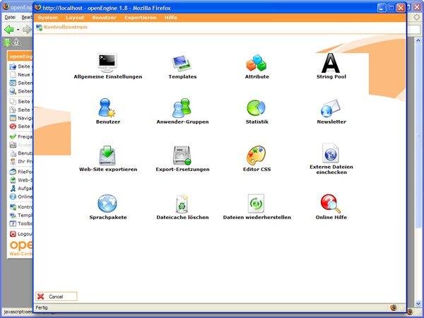Open the Templates icon
Viewport: 424px width, 318px height.
tap(182, 64)
